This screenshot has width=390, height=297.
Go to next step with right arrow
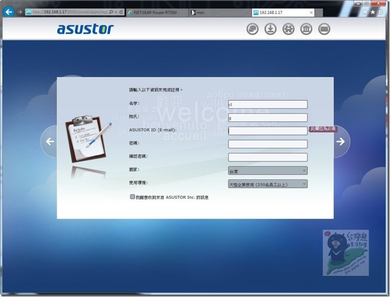pos(341,142)
